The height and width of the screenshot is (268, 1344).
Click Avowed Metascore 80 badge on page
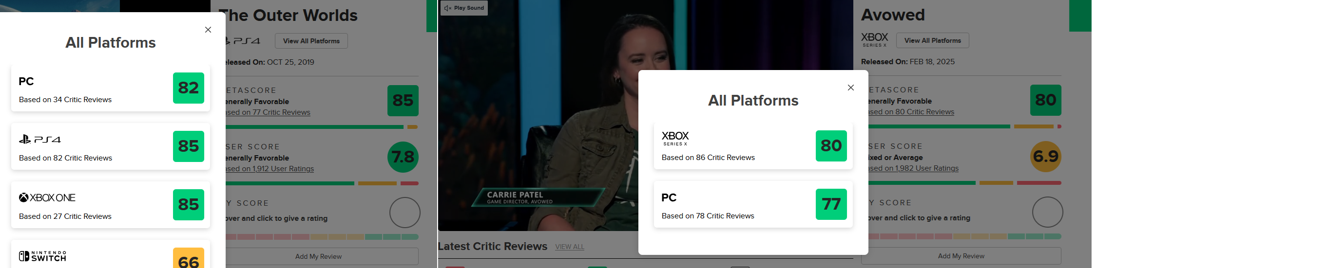point(1046,100)
